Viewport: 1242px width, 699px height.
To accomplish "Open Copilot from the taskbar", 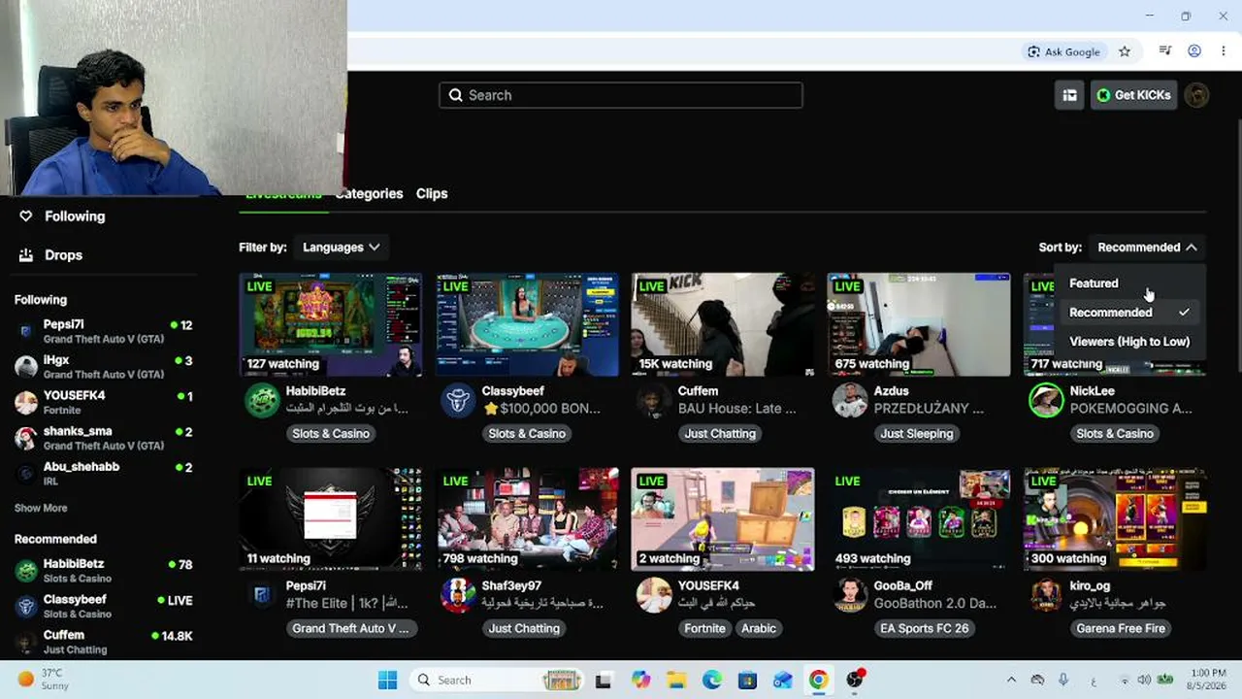I will pyautogui.click(x=640, y=680).
